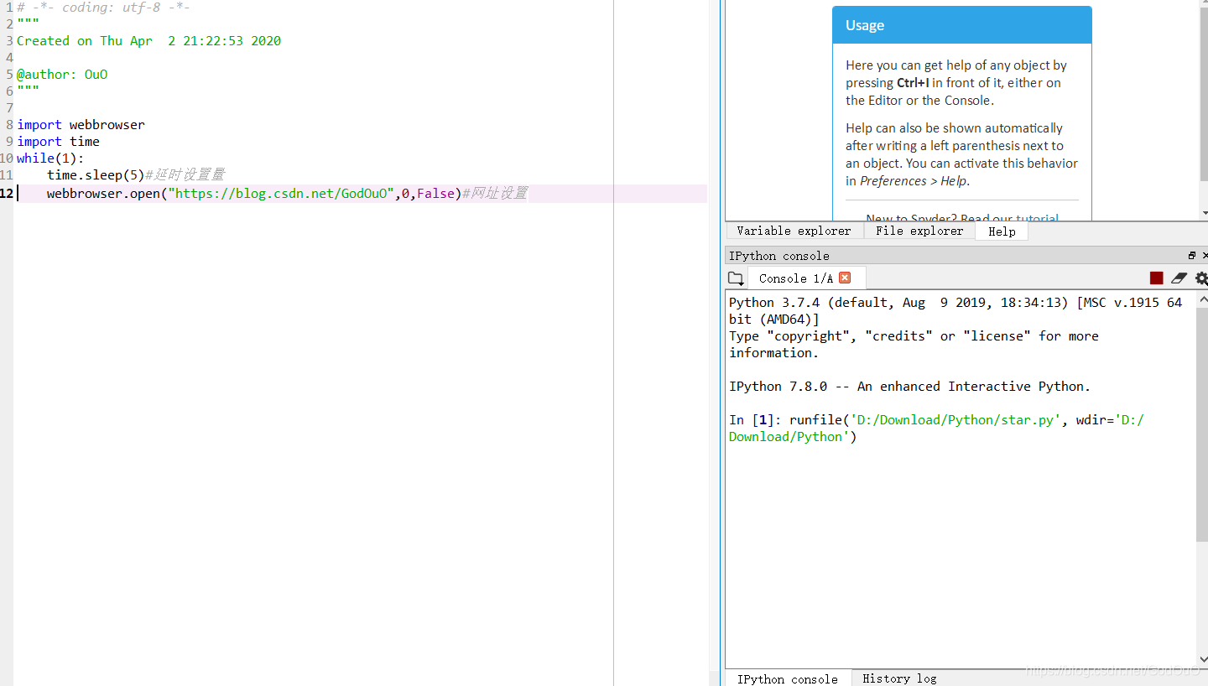Open the console options gear menu
This screenshot has width=1208, height=686.
[1202, 278]
